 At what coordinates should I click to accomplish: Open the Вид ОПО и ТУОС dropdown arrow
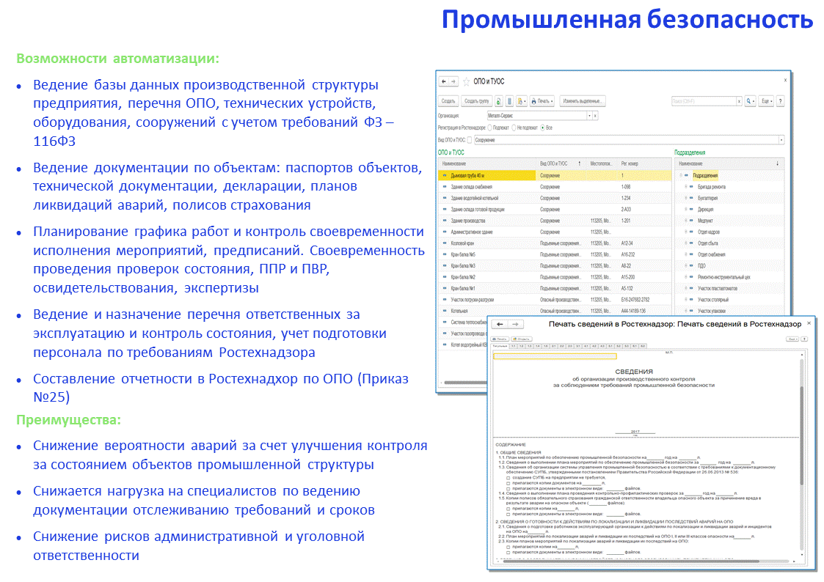pos(781,140)
